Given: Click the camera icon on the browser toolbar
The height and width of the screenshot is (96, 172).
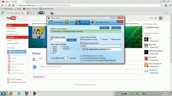Looking at the screenshot, I should pyautogui.click(x=52, y=13).
